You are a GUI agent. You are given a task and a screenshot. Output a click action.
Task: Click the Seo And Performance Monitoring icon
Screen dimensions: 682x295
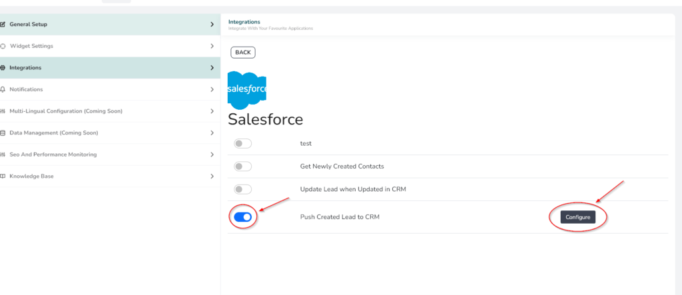3,155
